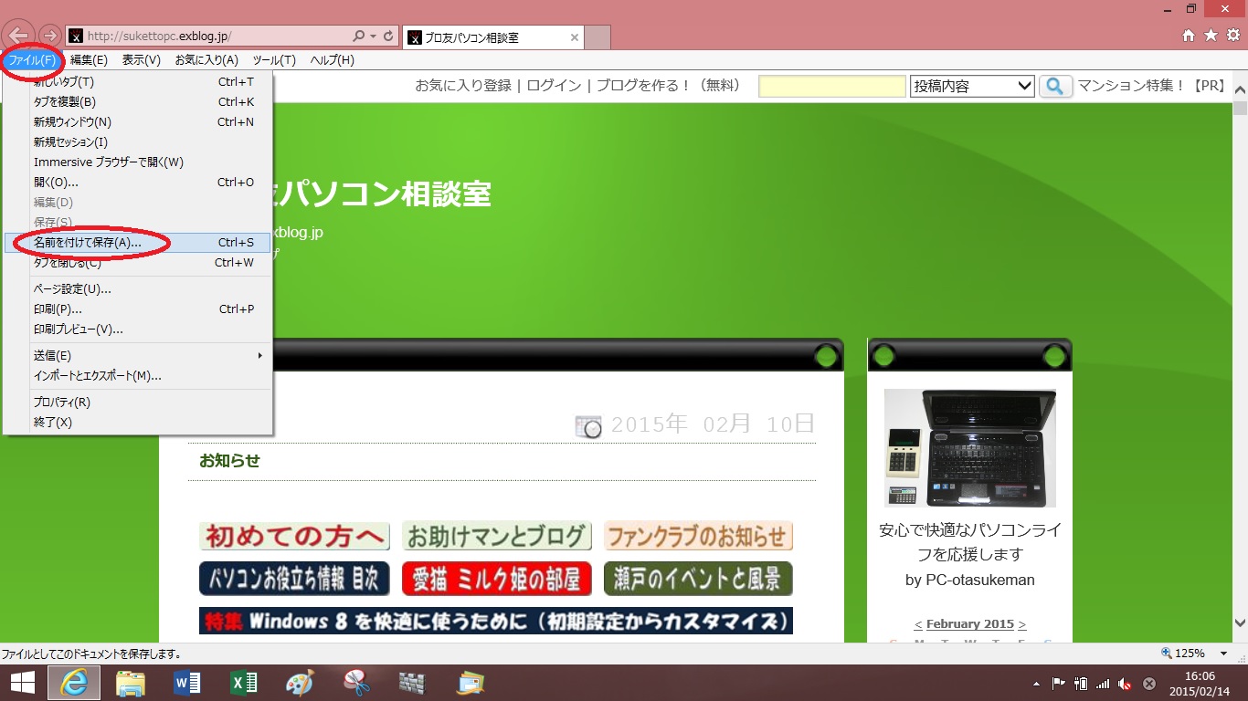Click the お気に入り登録 link

tap(463, 86)
